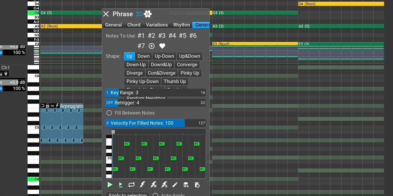The height and width of the screenshot is (196, 393).
Task: Select the pencil edit icon
Action: (x=175, y=185)
